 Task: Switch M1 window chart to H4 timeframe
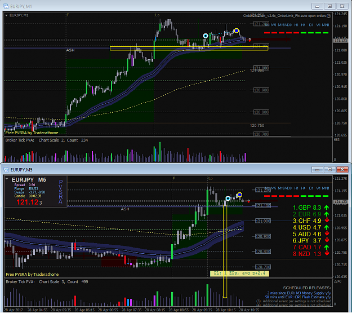(x=303, y=25)
